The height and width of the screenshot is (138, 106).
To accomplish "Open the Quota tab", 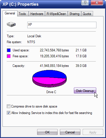I will (x=87, y=14).
